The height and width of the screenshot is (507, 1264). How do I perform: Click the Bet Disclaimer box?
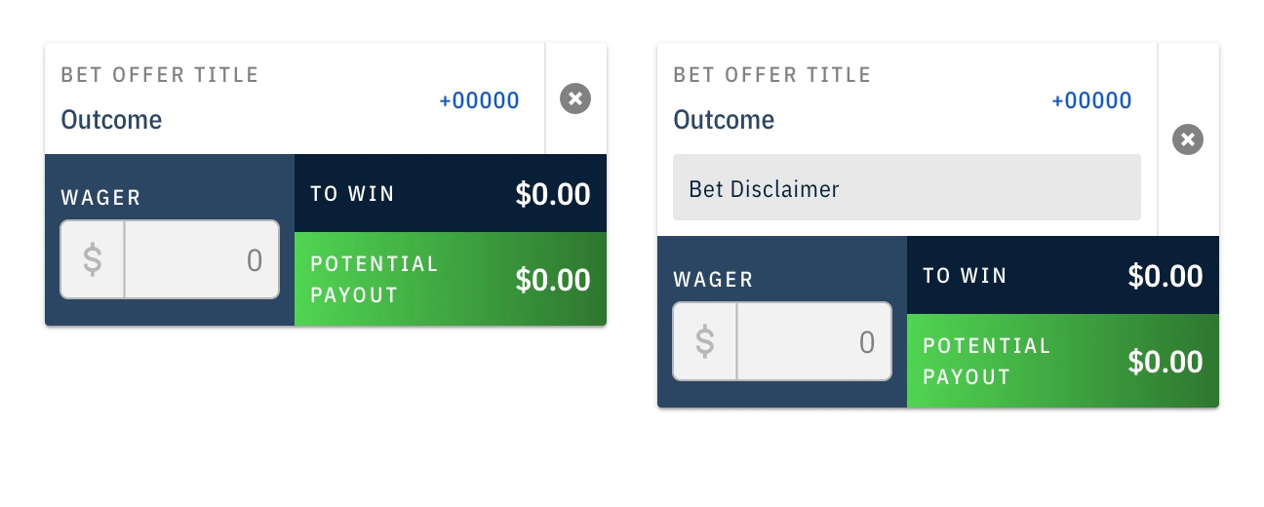click(x=907, y=187)
